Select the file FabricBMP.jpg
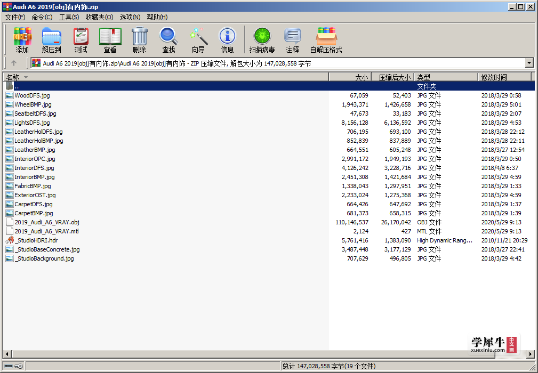The height and width of the screenshot is (373, 538). pyautogui.click(x=33, y=186)
